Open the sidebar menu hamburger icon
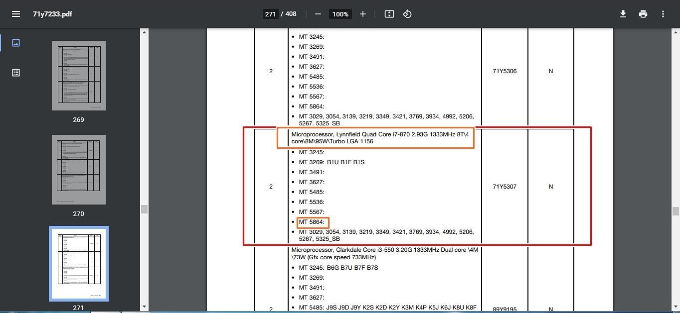This screenshot has width=680, height=313. pos(16,14)
